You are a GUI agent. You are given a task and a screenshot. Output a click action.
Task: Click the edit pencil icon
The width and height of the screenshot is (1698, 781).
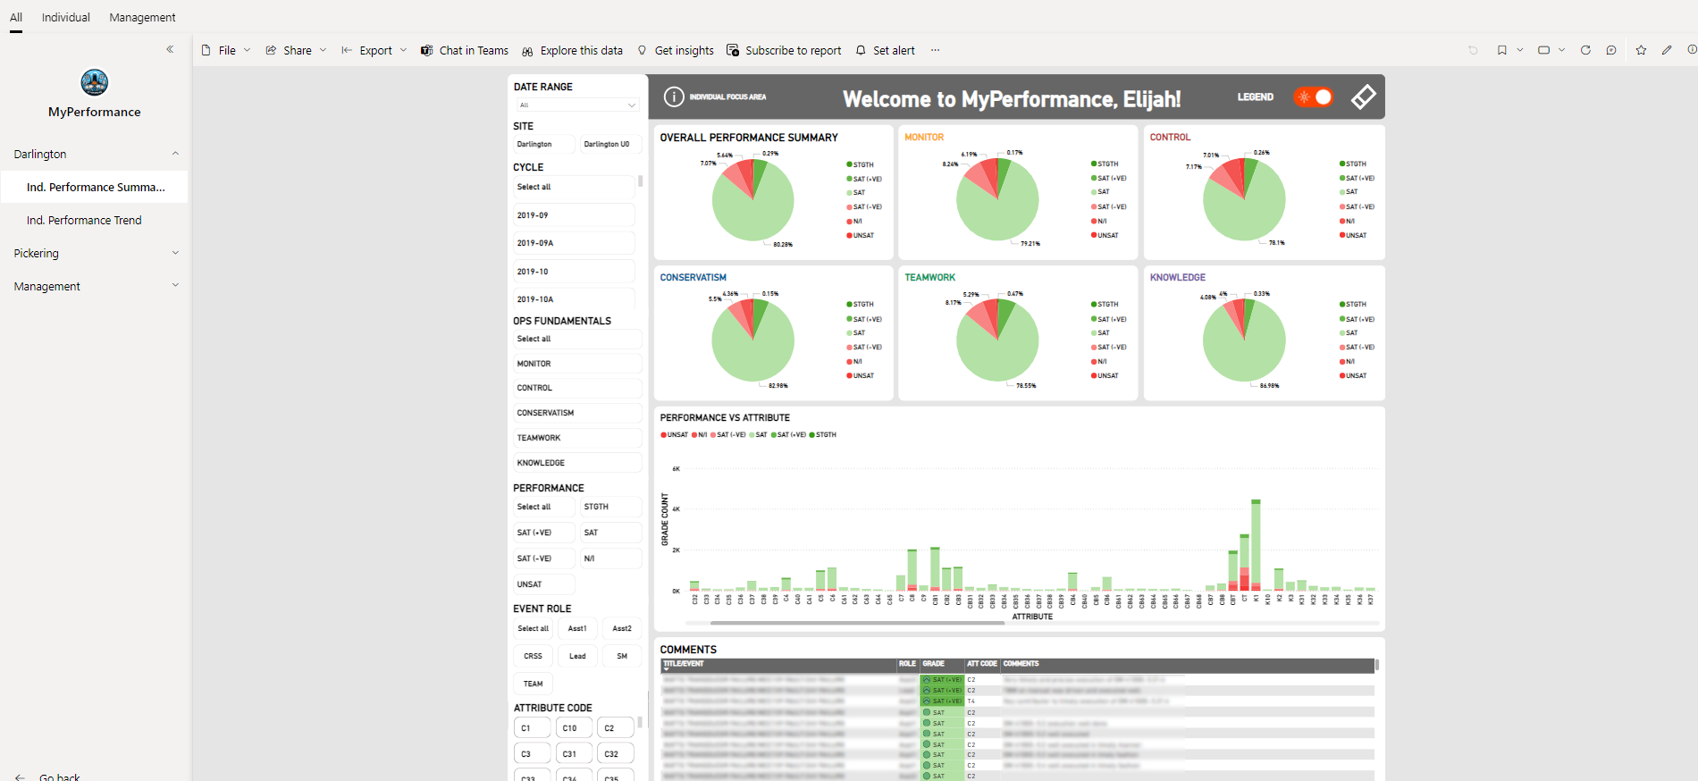(1667, 50)
